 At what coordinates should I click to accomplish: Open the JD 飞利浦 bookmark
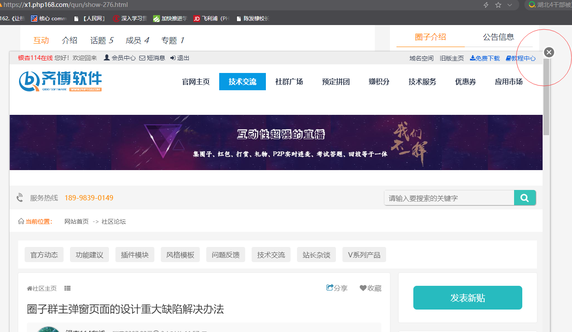tap(211, 19)
